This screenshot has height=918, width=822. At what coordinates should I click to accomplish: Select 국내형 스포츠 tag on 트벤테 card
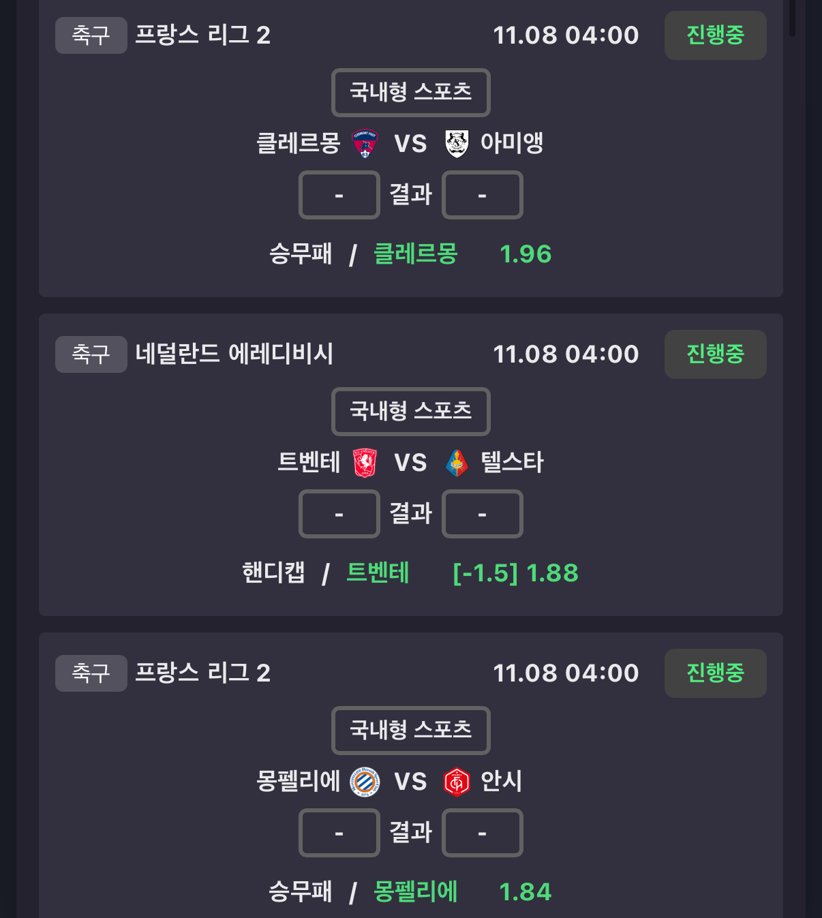click(x=410, y=411)
